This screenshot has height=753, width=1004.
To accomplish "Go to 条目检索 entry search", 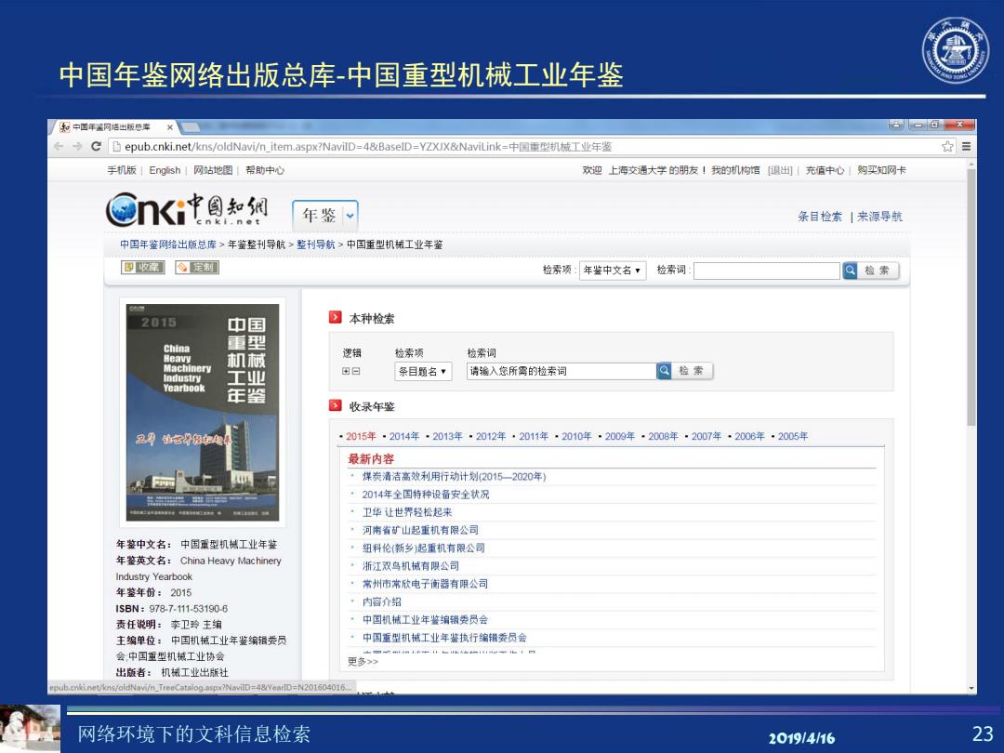I will tap(820, 217).
